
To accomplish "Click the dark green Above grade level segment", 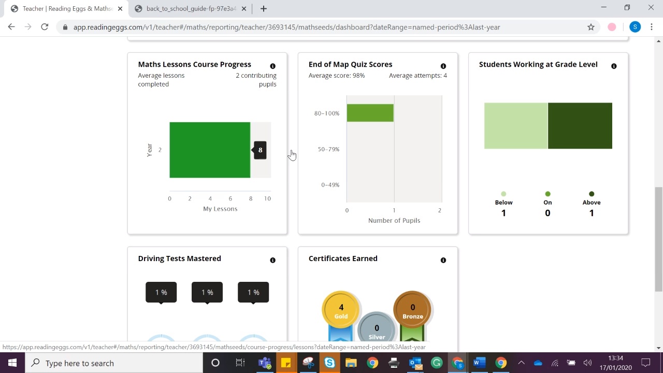I will (x=580, y=125).
